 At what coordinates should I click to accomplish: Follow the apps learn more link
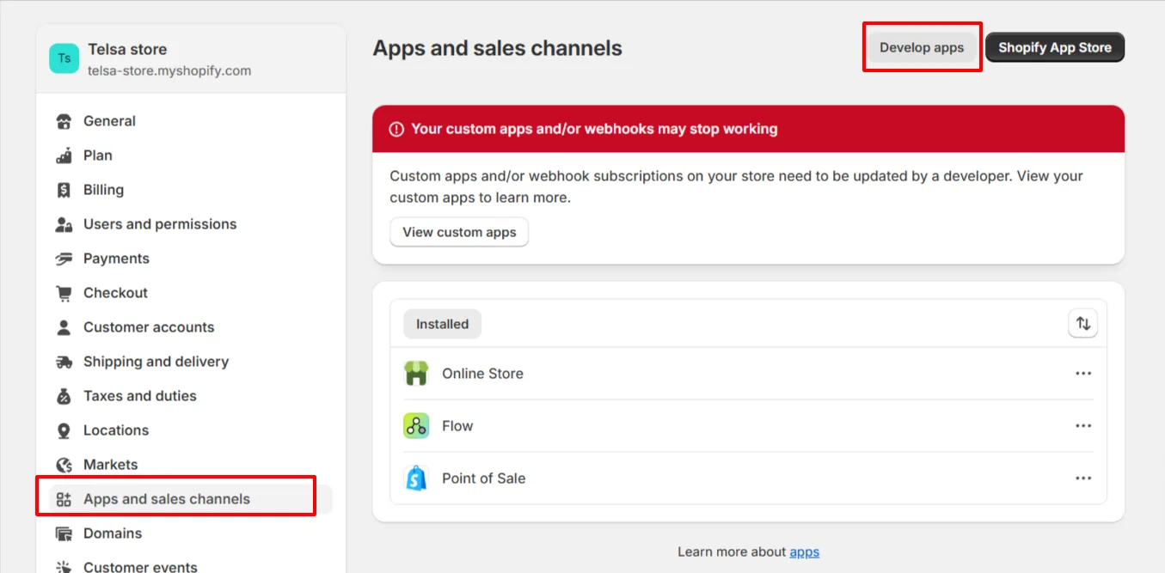pos(804,552)
